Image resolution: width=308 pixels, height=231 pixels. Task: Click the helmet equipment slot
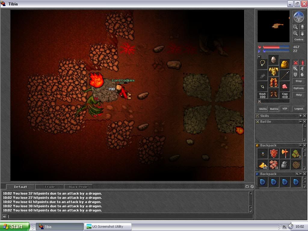click(x=273, y=60)
